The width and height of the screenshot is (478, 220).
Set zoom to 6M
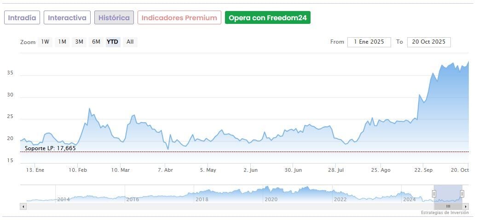(x=96, y=42)
